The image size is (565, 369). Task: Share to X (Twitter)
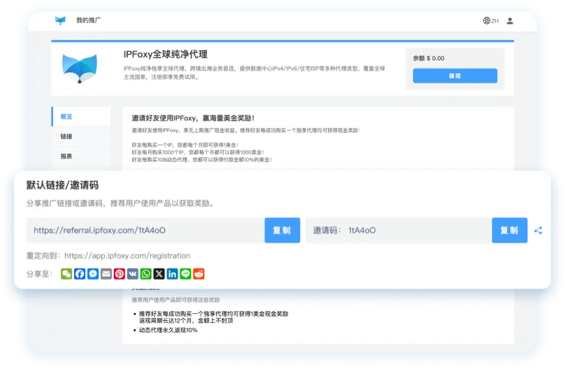tap(159, 274)
